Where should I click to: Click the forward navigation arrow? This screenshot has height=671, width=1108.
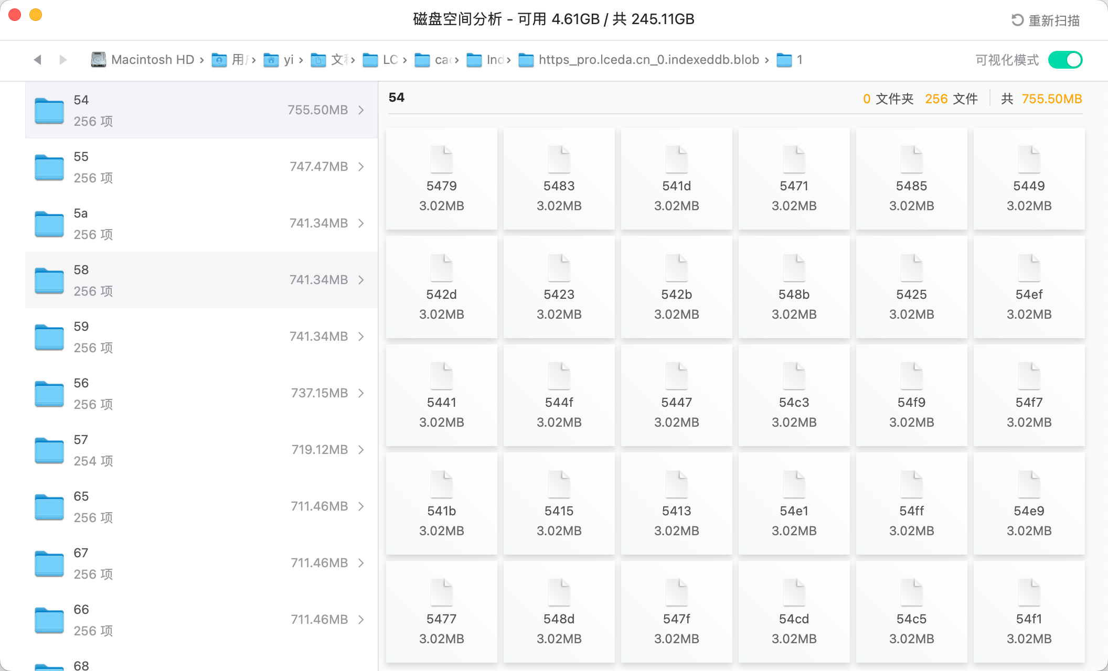click(x=63, y=60)
